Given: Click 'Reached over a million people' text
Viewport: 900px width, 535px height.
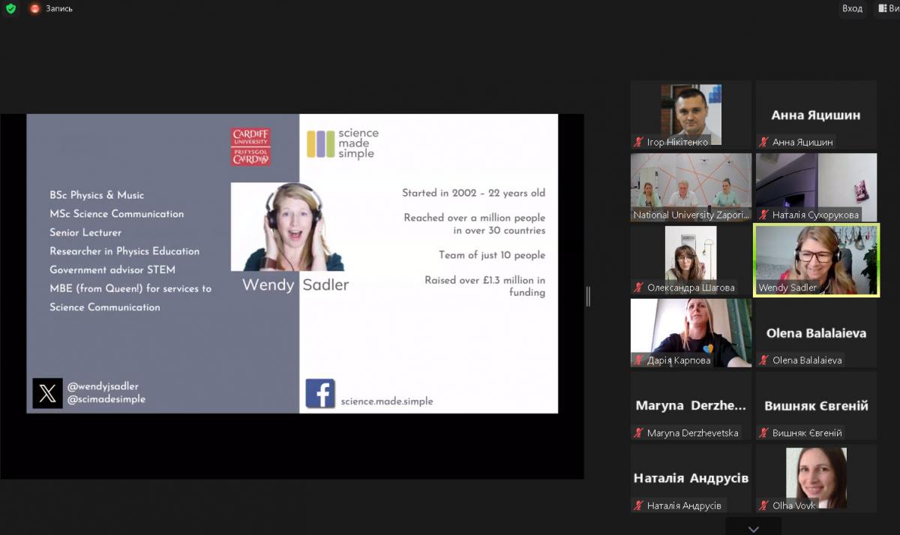Looking at the screenshot, I should 475,218.
